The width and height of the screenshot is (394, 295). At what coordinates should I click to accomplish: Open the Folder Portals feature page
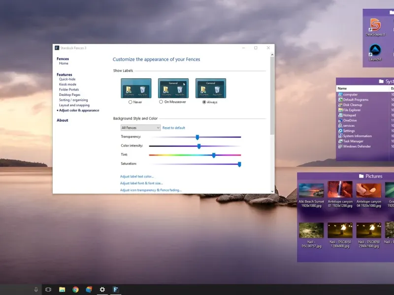point(69,89)
